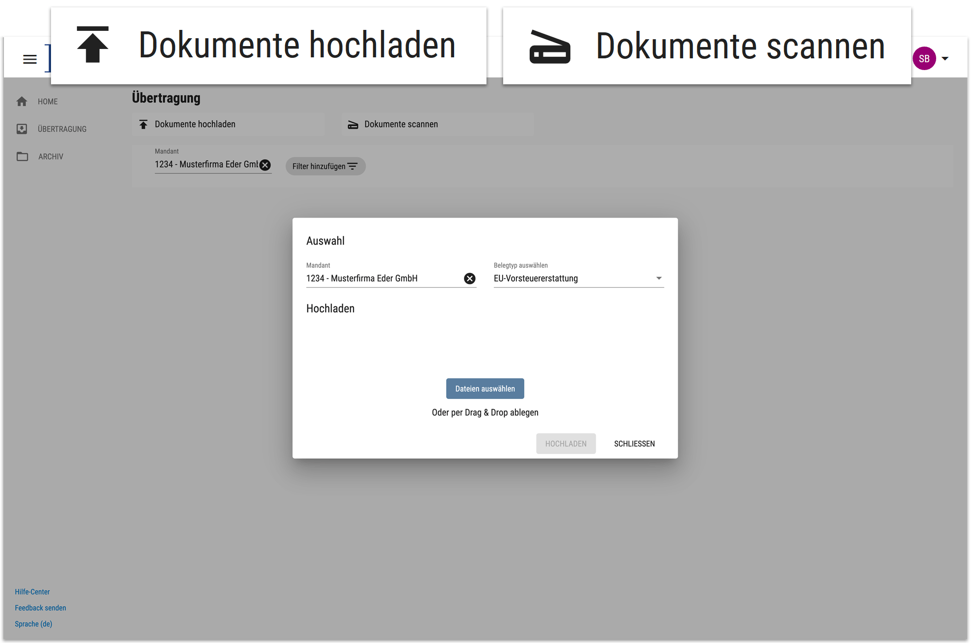971x643 pixels.
Task: Click the Übertragung page heading
Action: tap(166, 98)
